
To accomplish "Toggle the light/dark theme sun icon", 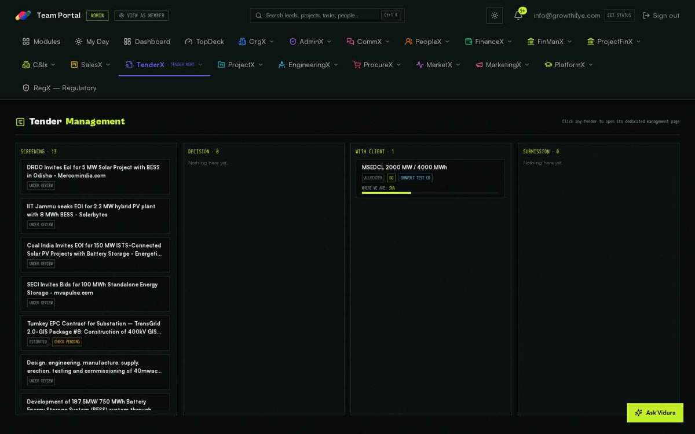I will coord(495,16).
